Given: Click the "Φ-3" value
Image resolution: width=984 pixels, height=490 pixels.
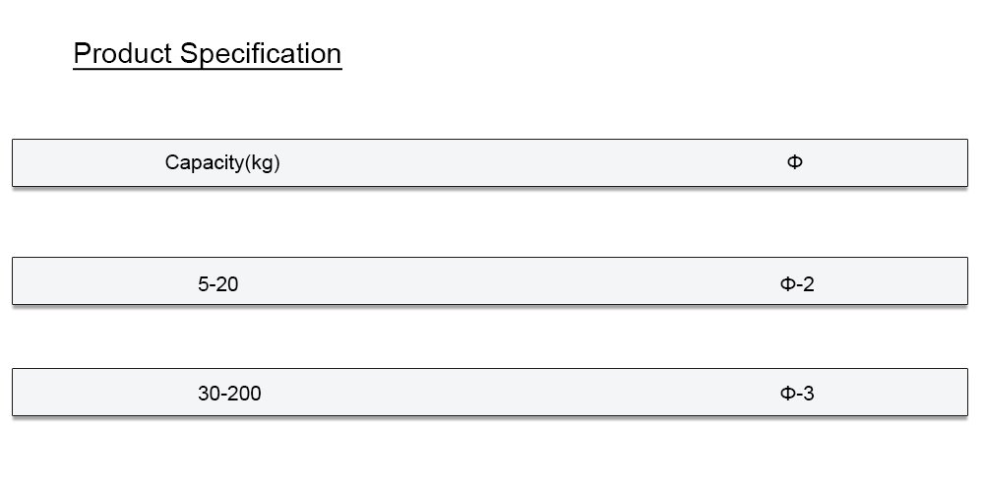Looking at the screenshot, I should (797, 395).
